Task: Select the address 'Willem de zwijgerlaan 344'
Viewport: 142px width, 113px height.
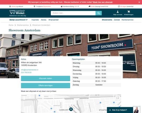Action: (x=31, y=63)
